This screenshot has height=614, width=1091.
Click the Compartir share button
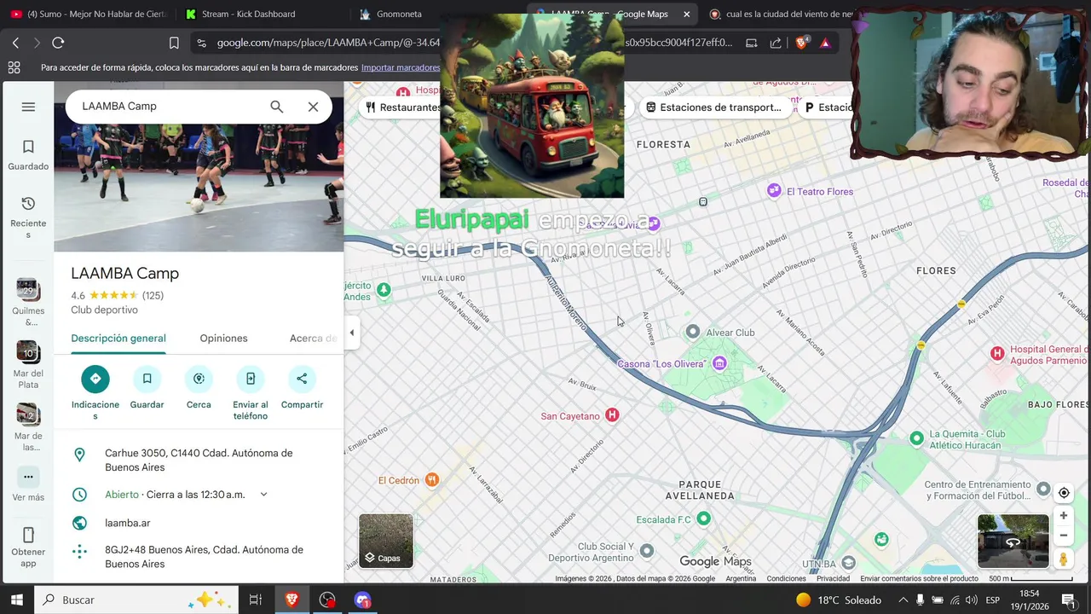pyautogui.click(x=302, y=387)
